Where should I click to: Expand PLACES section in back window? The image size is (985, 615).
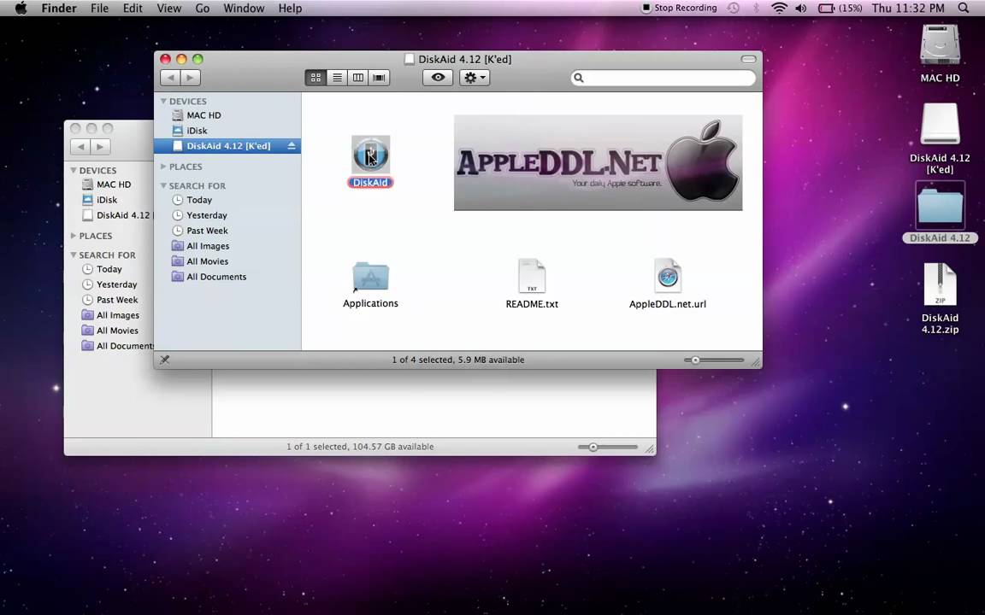(74, 236)
